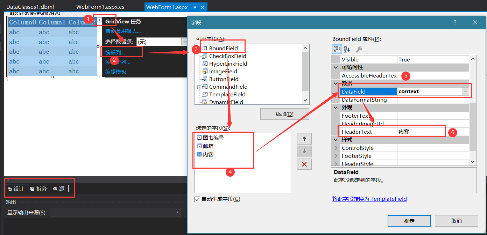Pin the WebForm1.aspx tab
This screenshot has width=487, height=235.
[195, 7]
